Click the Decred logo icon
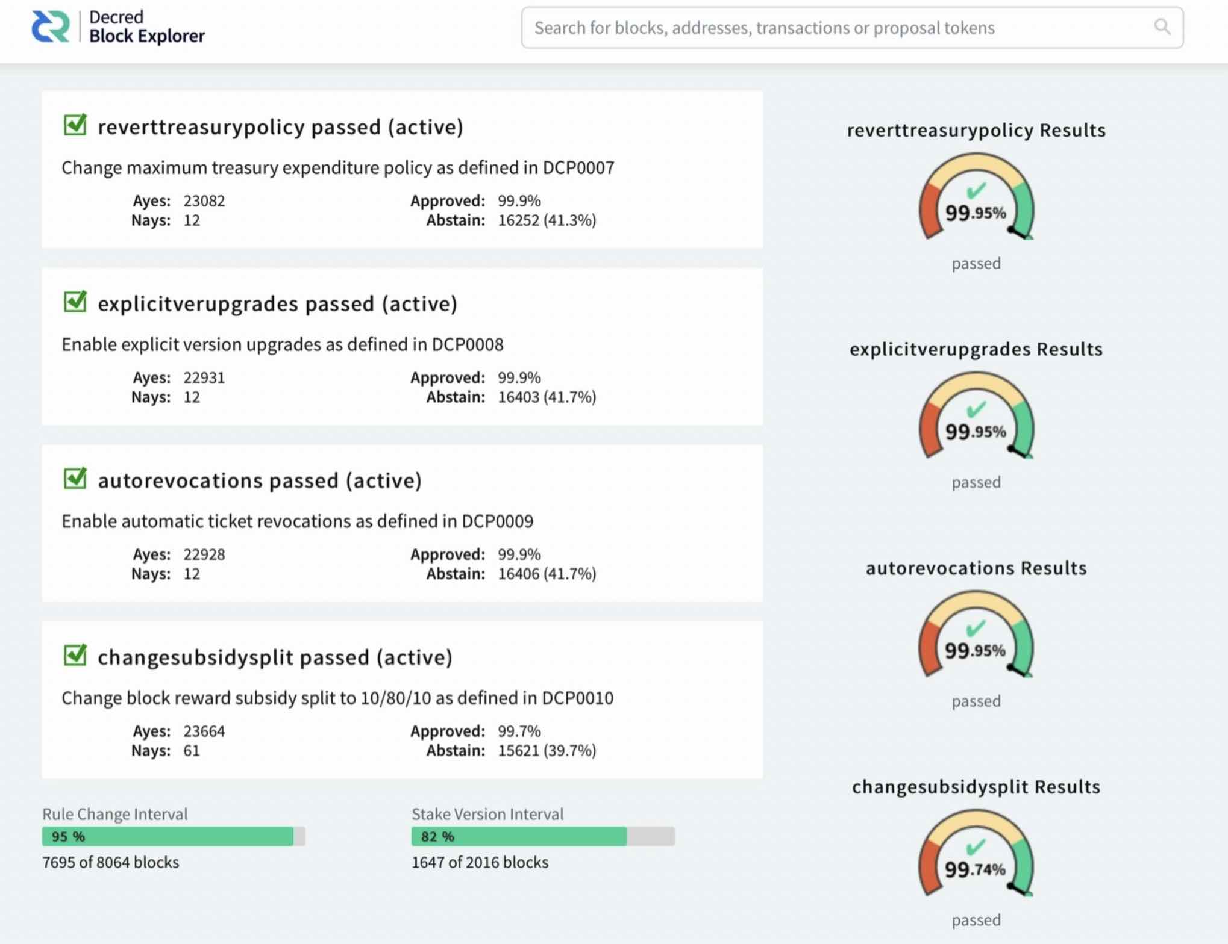 pyautogui.click(x=51, y=27)
